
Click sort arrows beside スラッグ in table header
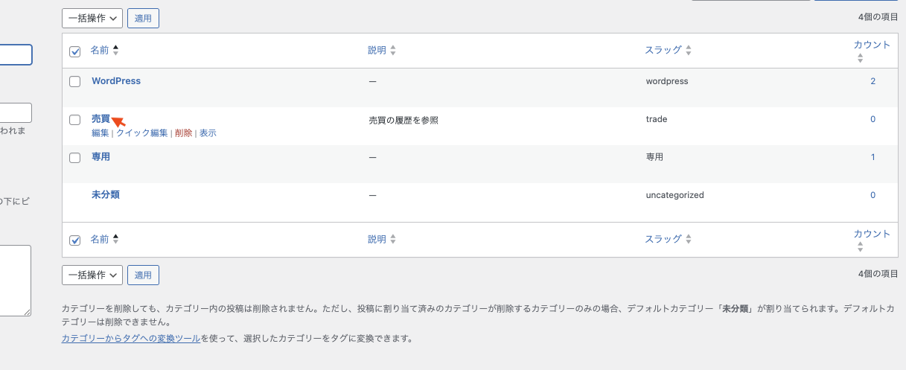(688, 51)
